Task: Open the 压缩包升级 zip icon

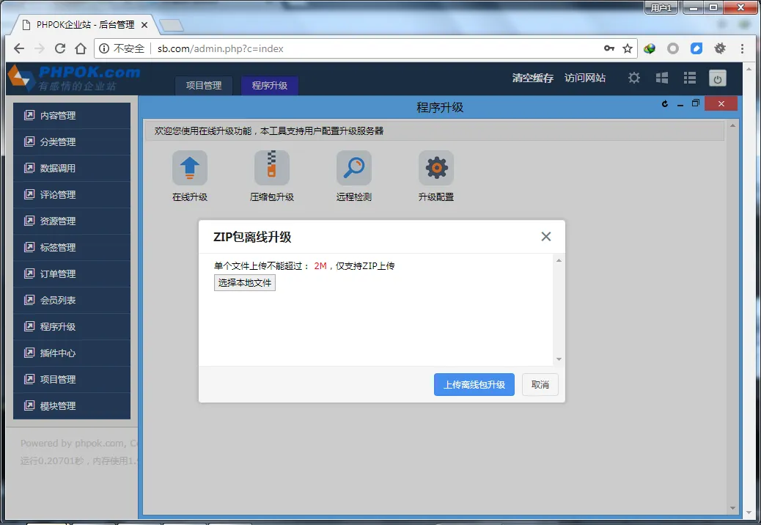Action: point(272,169)
